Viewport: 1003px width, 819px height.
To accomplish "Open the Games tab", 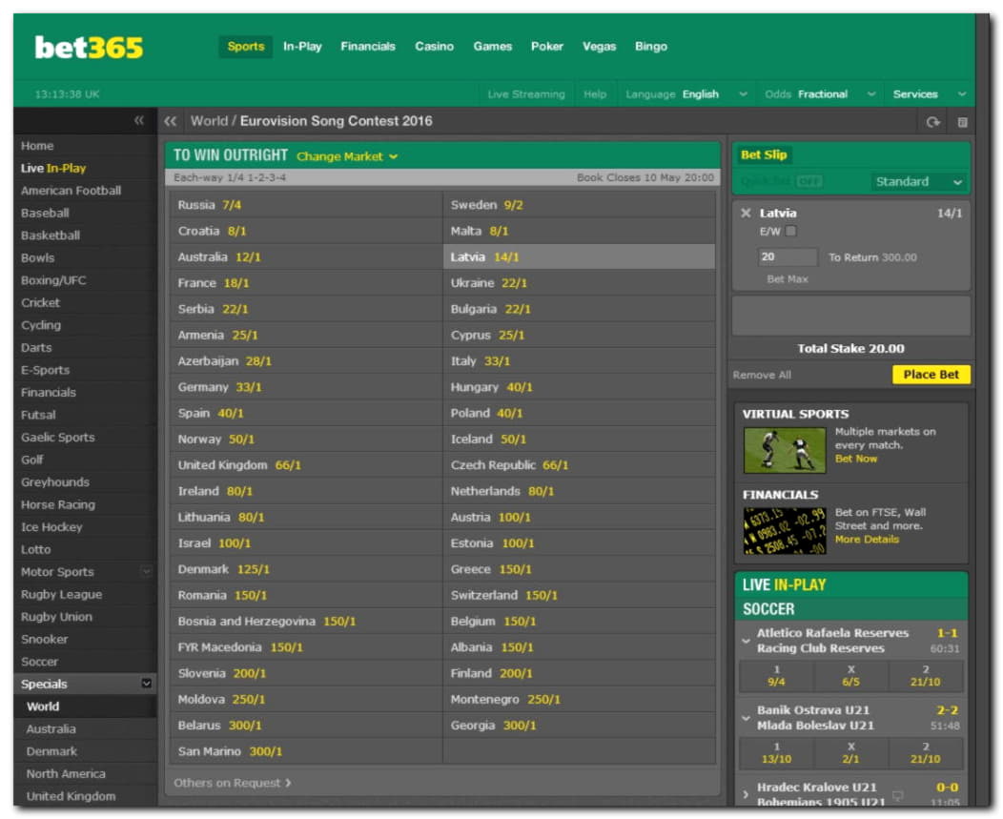I will (493, 47).
